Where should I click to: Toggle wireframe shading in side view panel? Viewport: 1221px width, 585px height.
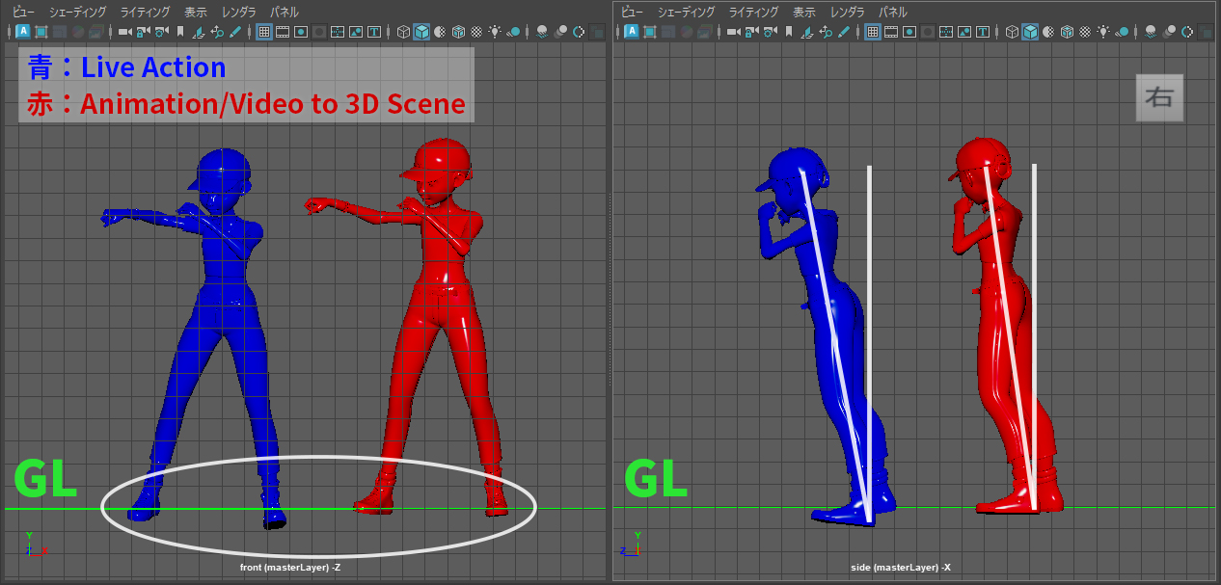(1012, 32)
